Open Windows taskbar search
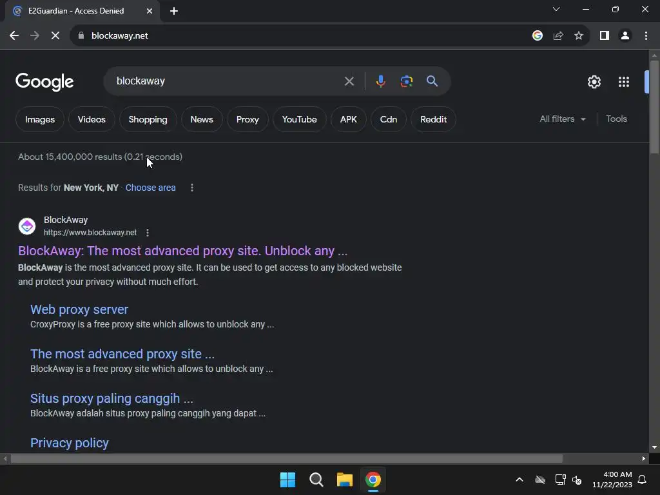This screenshot has height=495, width=660. tap(316, 480)
